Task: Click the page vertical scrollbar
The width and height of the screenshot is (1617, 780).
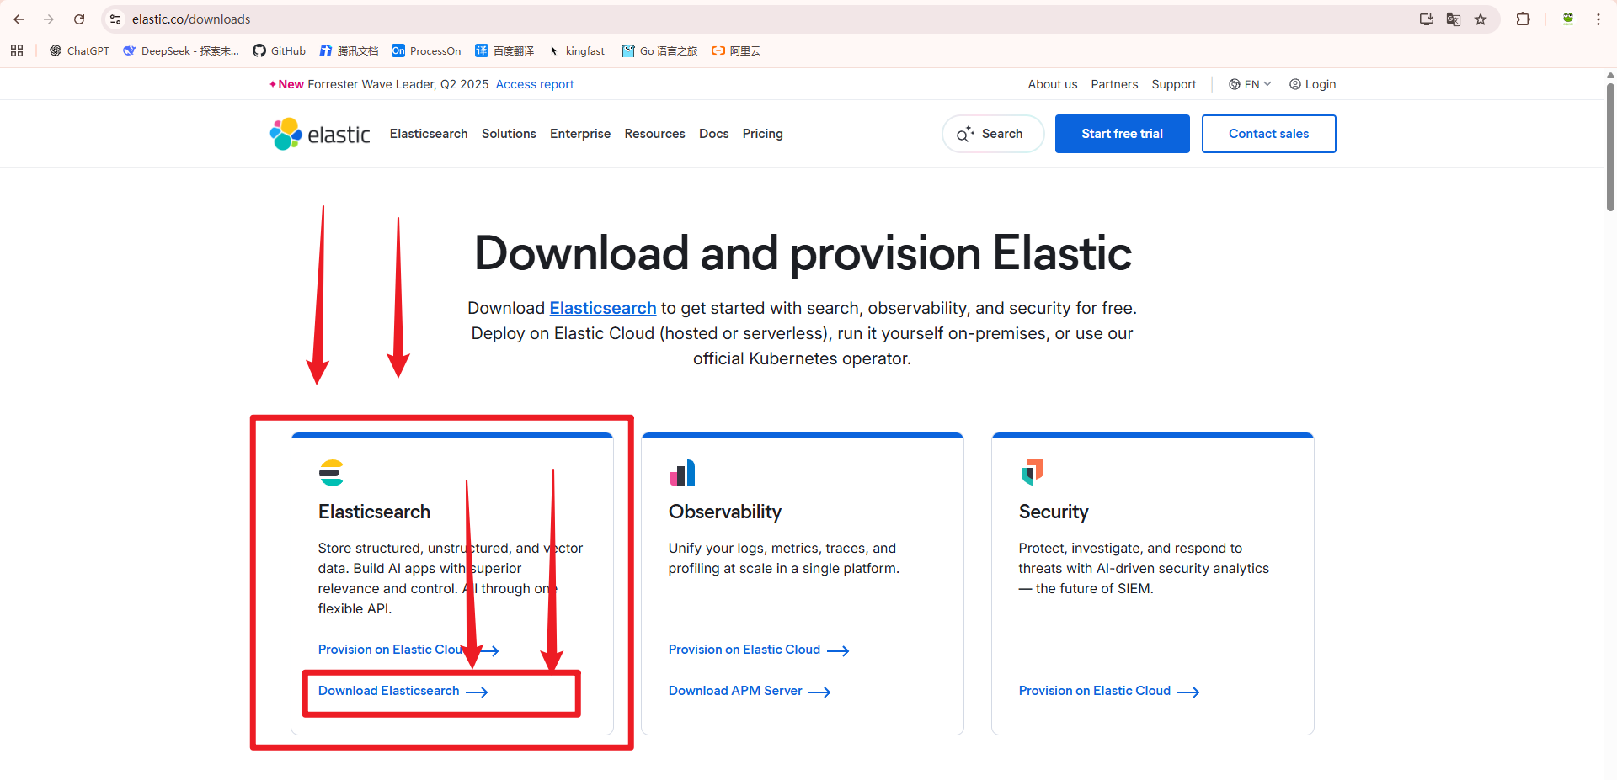Action: point(1610,147)
